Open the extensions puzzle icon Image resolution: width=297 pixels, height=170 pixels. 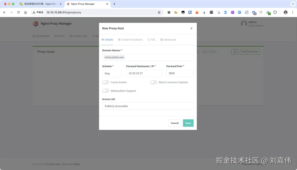(x=275, y=12)
